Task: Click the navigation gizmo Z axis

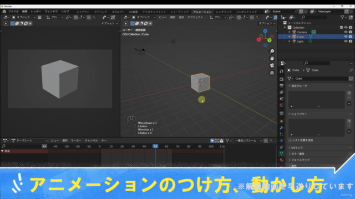Action: click(265, 31)
